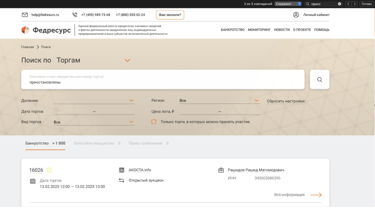
Task: Click the yellow info icon beside 16026
Action: pyautogui.click(x=49, y=170)
